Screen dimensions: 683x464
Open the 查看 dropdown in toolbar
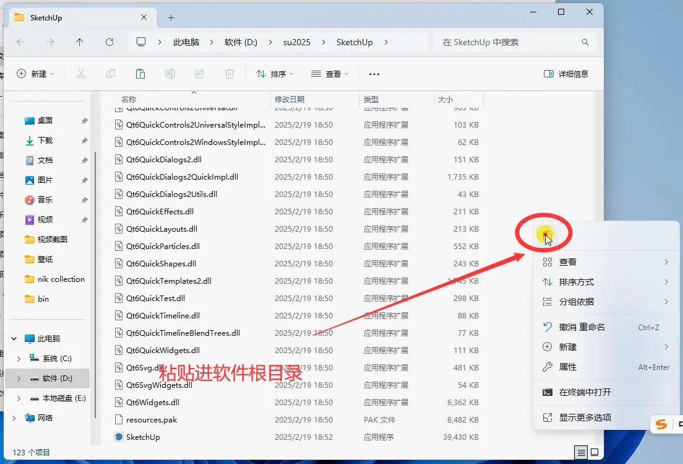(330, 74)
